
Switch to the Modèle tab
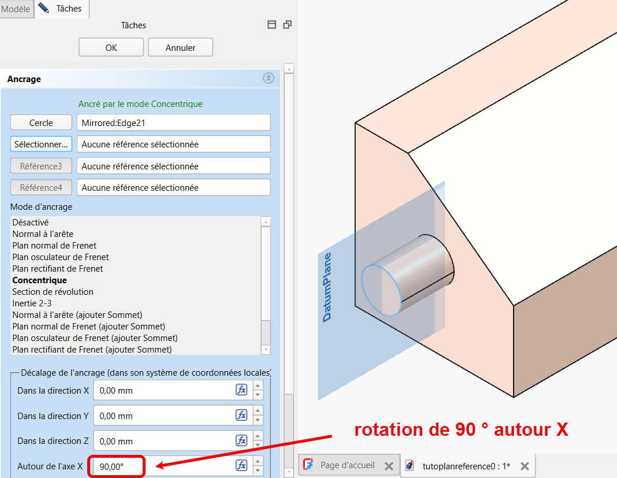pyautogui.click(x=16, y=9)
